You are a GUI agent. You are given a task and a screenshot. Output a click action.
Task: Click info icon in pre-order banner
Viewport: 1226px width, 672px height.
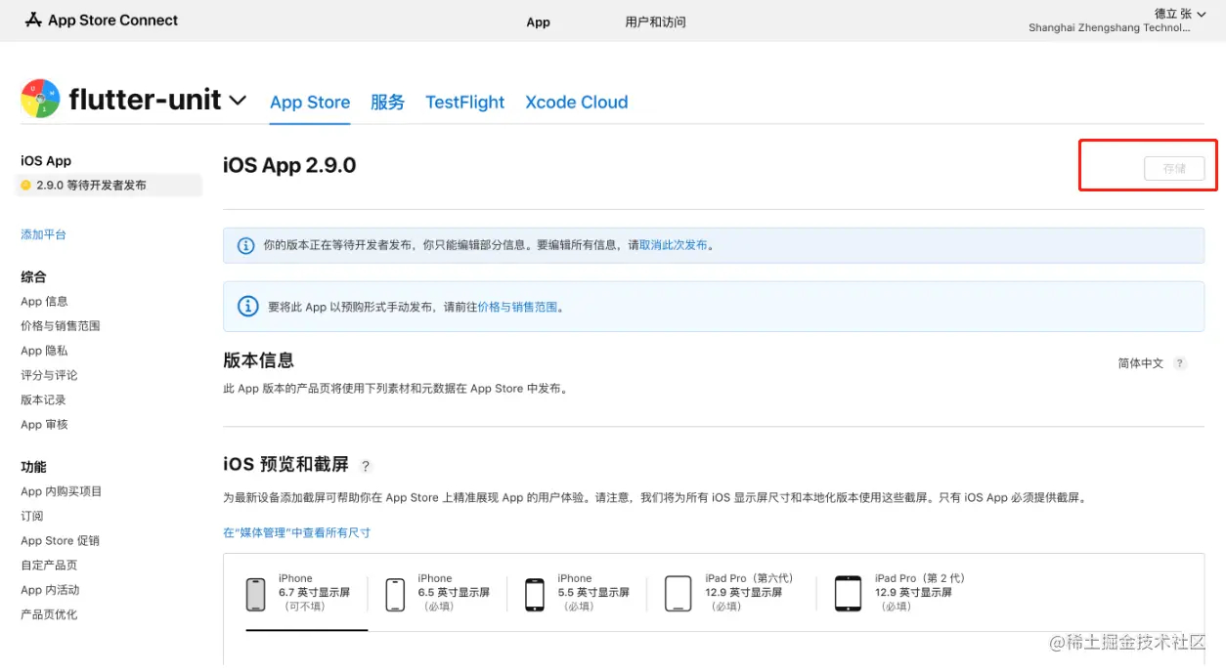coord(248,307)
